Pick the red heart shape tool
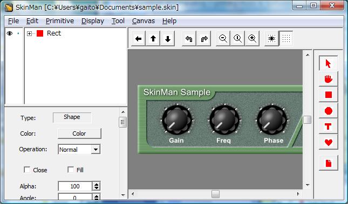This screenshot has height=204, width=348. coord(328,142)
